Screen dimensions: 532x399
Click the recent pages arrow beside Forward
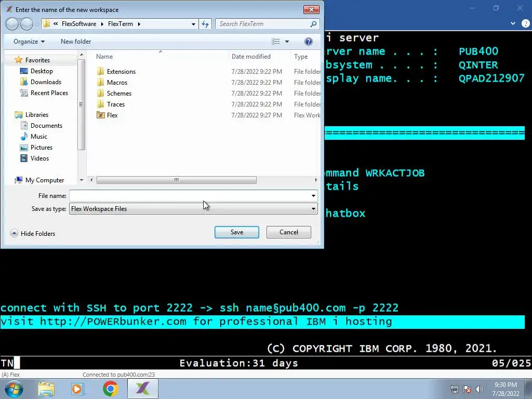pyautogui.click(x=37, y=24)
